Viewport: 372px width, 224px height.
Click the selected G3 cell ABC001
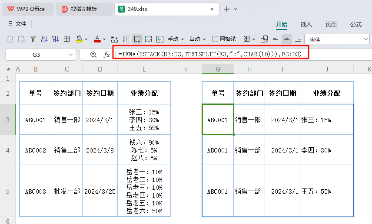(x=218, y=120)
